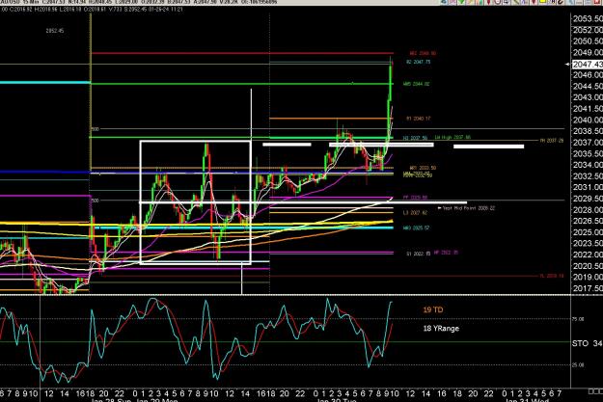The image size is (603, 402).
Task: Click the PH 2037.28 label
Action: point(552,141)
